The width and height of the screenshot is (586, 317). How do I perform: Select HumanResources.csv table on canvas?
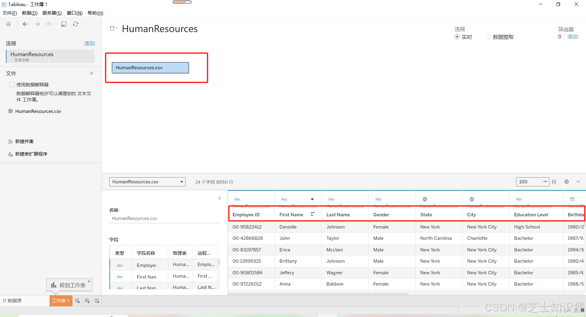click(150, 68)
